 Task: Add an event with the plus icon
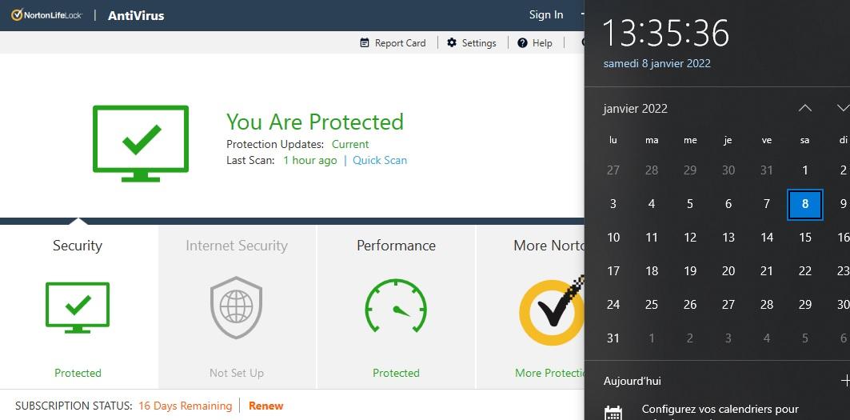pos(844,381)
